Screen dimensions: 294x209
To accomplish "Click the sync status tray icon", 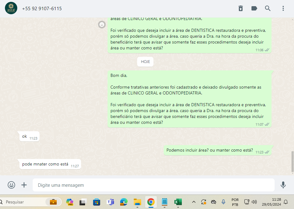I will tap(204, 202).
